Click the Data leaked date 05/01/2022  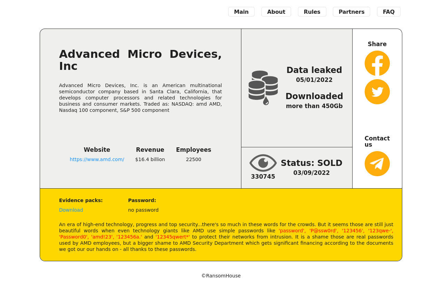tap(314, 80)
